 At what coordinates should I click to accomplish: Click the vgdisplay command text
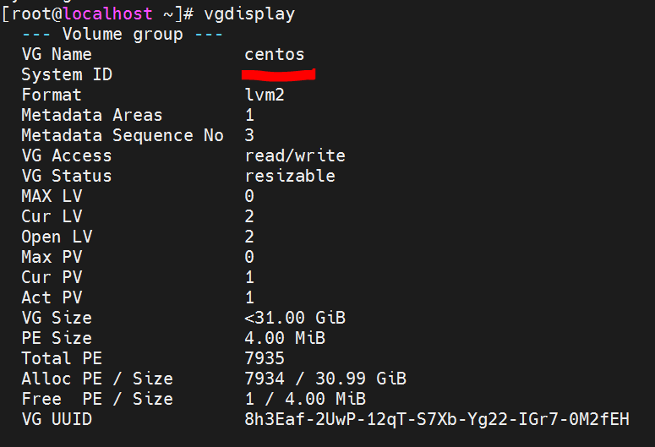tap(249, 14)
